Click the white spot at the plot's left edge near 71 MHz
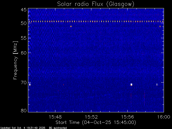 pyautogui.click(x=30, y=84)
